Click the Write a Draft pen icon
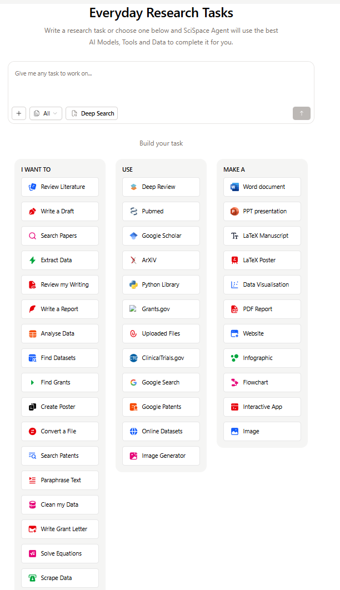Screen dimensions: 340x590 (x=33, y=212)
